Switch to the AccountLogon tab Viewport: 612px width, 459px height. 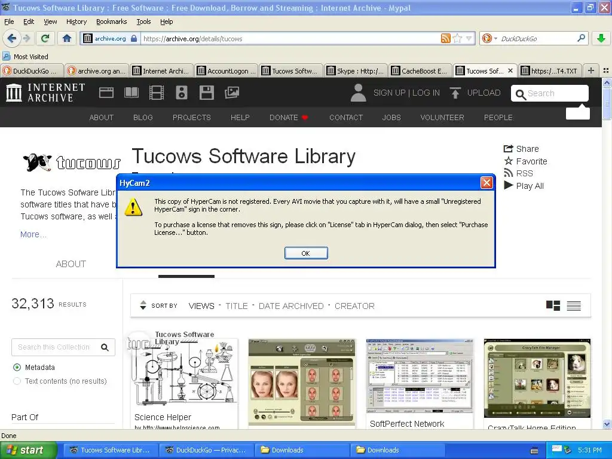(227, 71)
